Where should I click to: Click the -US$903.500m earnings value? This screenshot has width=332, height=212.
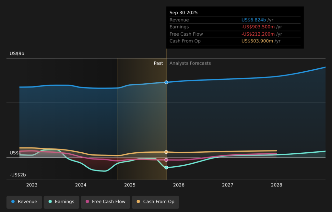tap(258, 27)
